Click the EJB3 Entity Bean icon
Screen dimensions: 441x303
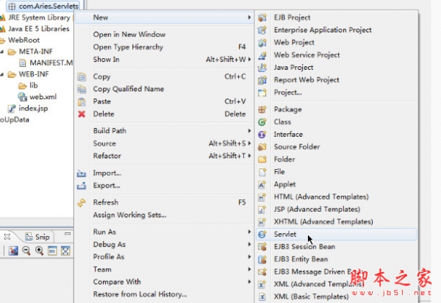(262, 259)
